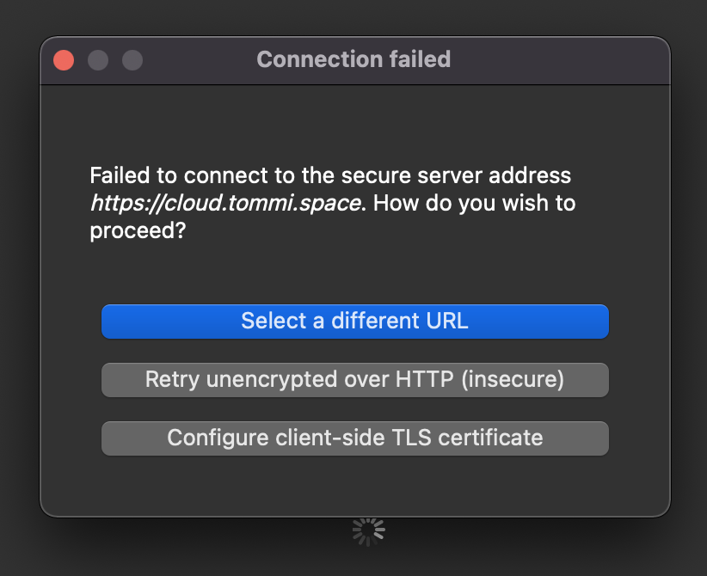Click the rightmost window control circle

131,60
